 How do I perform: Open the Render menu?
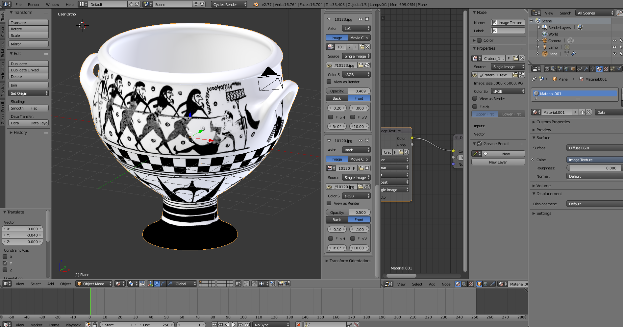34,5
